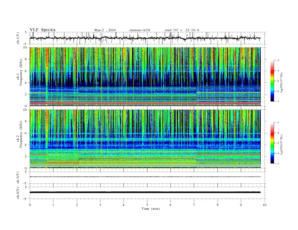Click the 'Time (min)' axis title
The image size is (298, 230).
coord(151,209)
